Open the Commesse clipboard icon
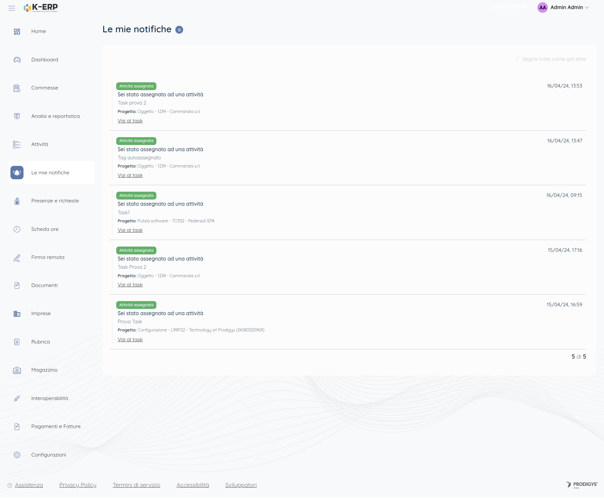 click(x=17, y=88)
